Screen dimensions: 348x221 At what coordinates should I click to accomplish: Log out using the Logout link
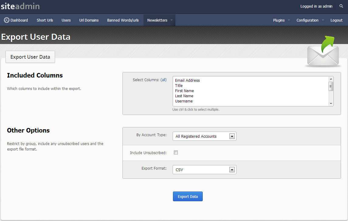click(x=336, y=20)
